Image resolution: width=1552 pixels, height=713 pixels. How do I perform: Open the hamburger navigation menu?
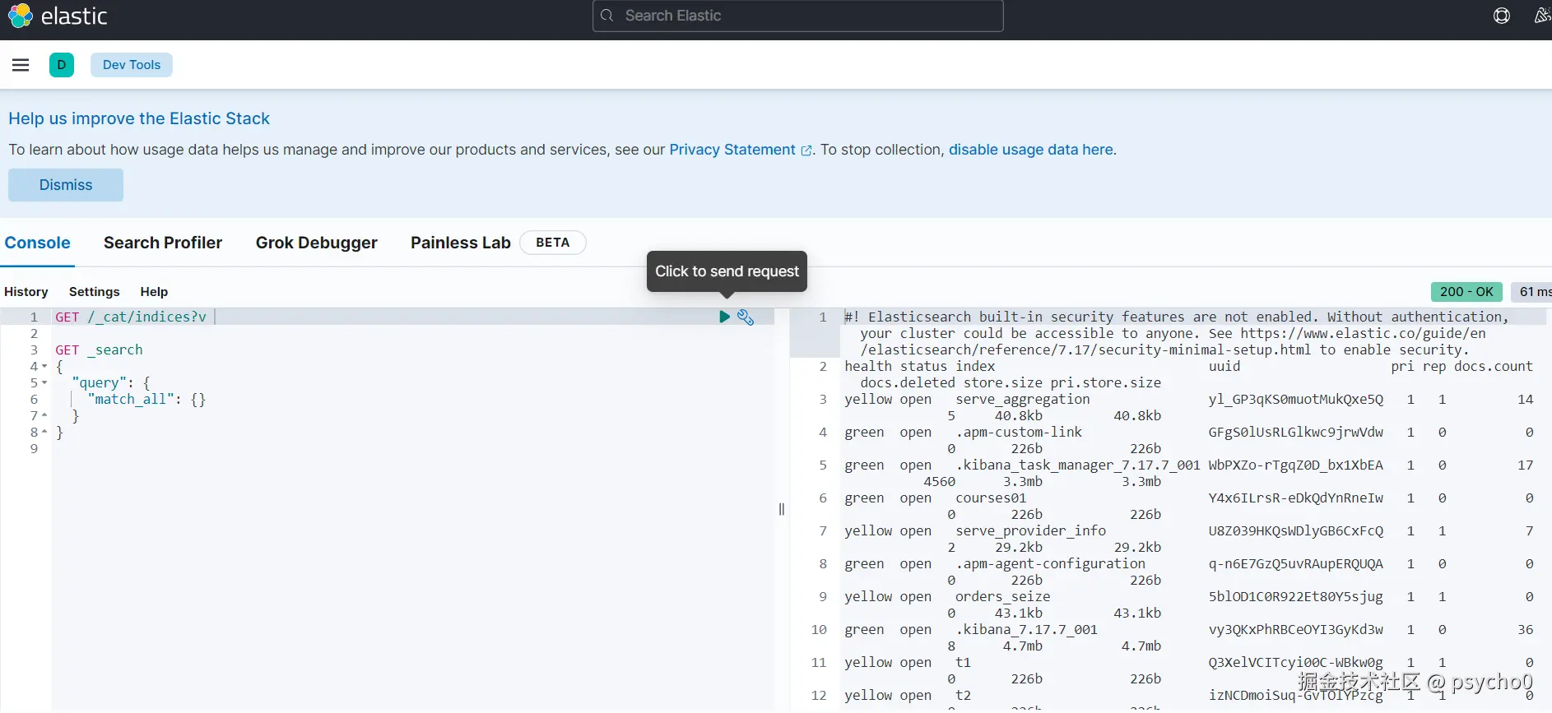click(x=21, y=65)
